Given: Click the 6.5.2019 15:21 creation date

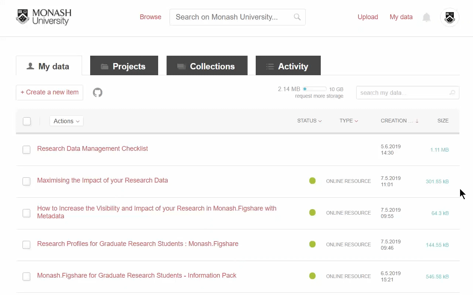Looking at the screenshot, I should coord(391,276).
